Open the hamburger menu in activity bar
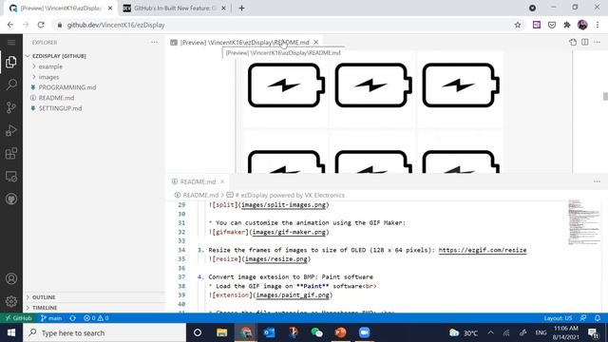Image resolution: width=608 pixels, height=342 pixels. click(x=11, y=42)
